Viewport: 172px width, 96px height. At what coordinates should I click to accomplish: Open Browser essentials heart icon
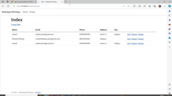(155, 6)
